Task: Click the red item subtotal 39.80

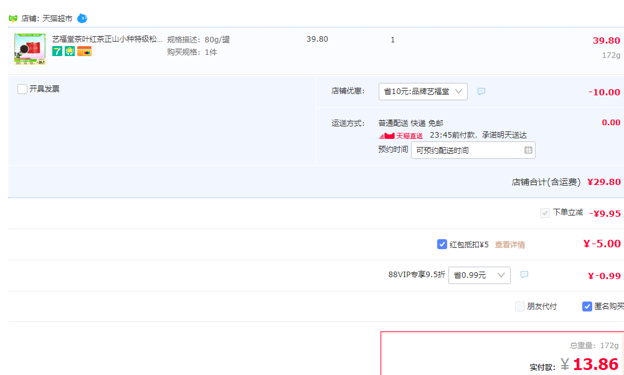Action: click(607, 40)
